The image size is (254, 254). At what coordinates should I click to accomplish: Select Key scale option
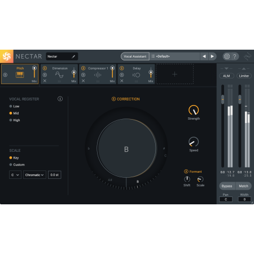[x=14, y=157]
